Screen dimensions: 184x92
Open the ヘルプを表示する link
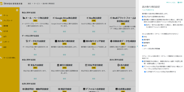tap(148, 10)
